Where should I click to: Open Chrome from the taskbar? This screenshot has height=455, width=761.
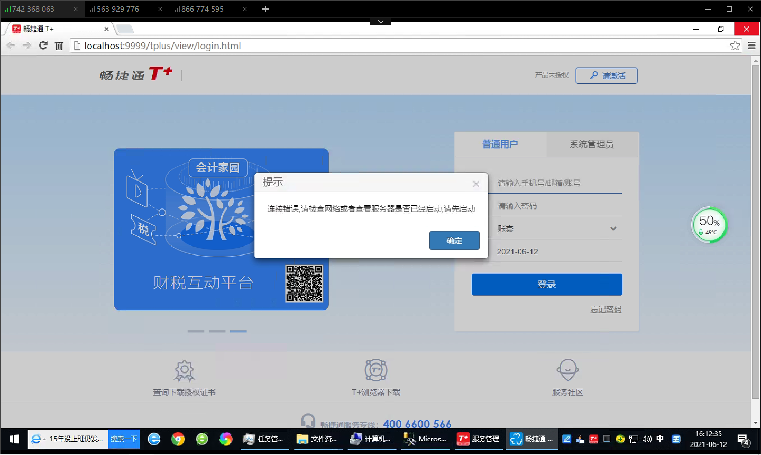coord(178,439)
